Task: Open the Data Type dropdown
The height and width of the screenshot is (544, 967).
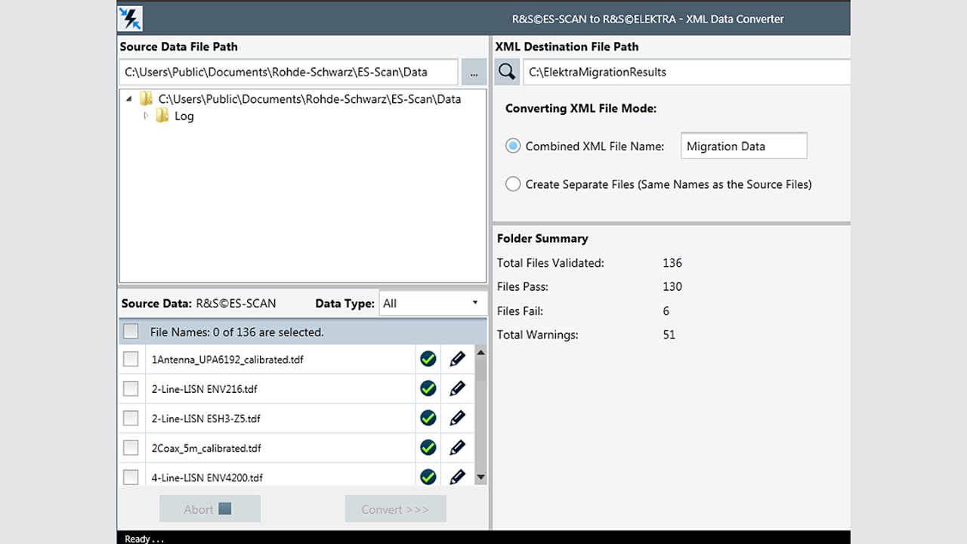Action: (433, 303)
